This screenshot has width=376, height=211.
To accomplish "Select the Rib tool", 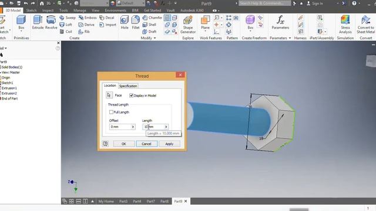I will coord(84,32).
